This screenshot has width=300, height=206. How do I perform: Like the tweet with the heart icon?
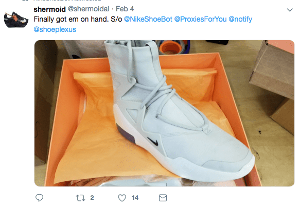click(122, 198)
